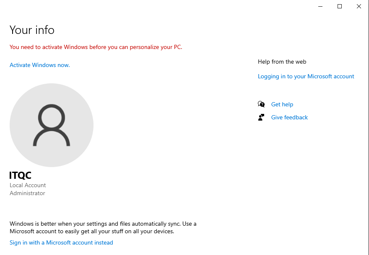Image resolution: width=369 pixels, height=255 pixels.
Task: Click the red activation warning message
Action: tap(96, 47)
